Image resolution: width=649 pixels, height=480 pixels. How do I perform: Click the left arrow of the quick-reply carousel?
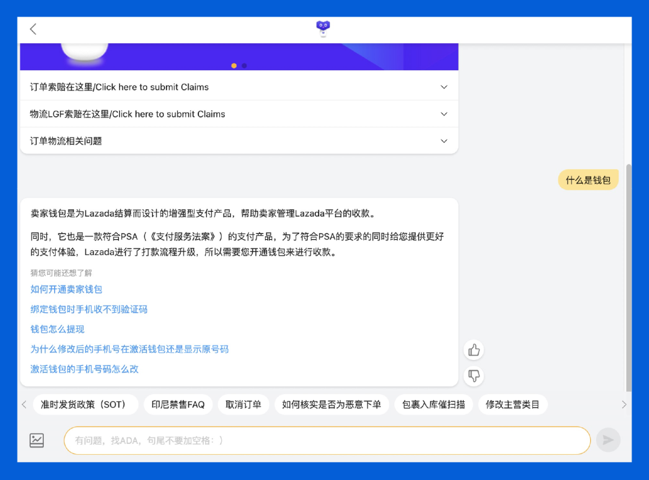coord(23,404)
